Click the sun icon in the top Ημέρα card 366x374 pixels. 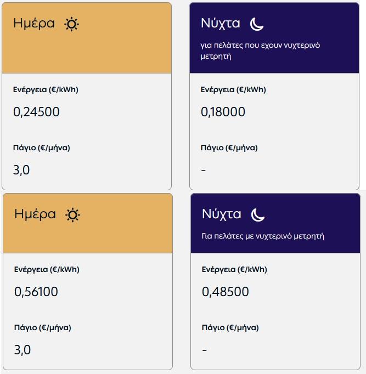(71, 24)
